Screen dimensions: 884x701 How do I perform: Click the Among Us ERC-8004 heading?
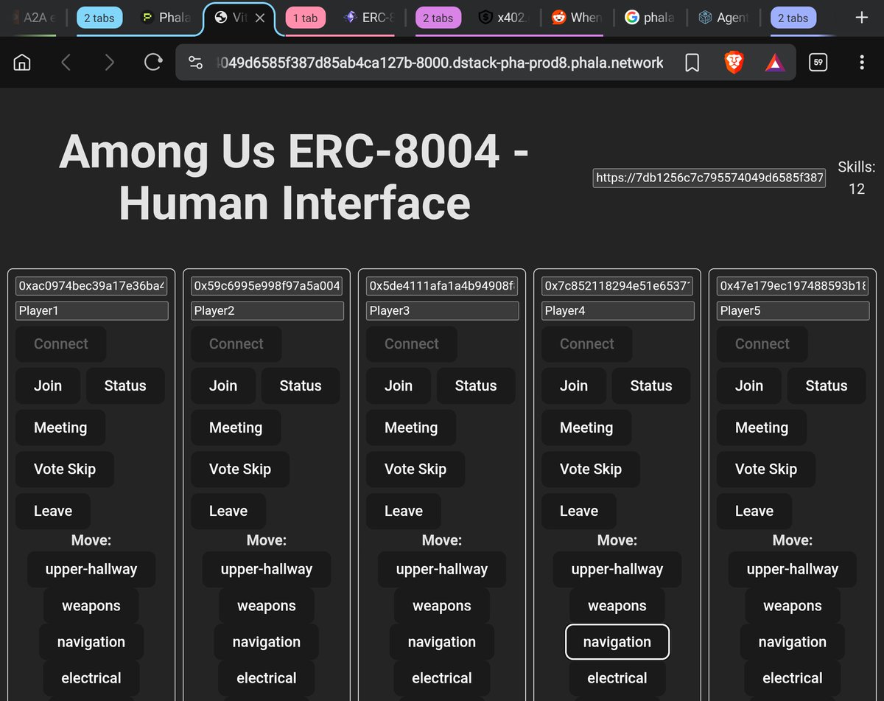294,178
